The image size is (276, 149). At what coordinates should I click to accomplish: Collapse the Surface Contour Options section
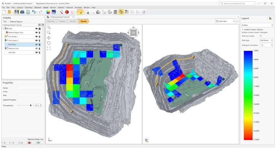tap(243, 30)
